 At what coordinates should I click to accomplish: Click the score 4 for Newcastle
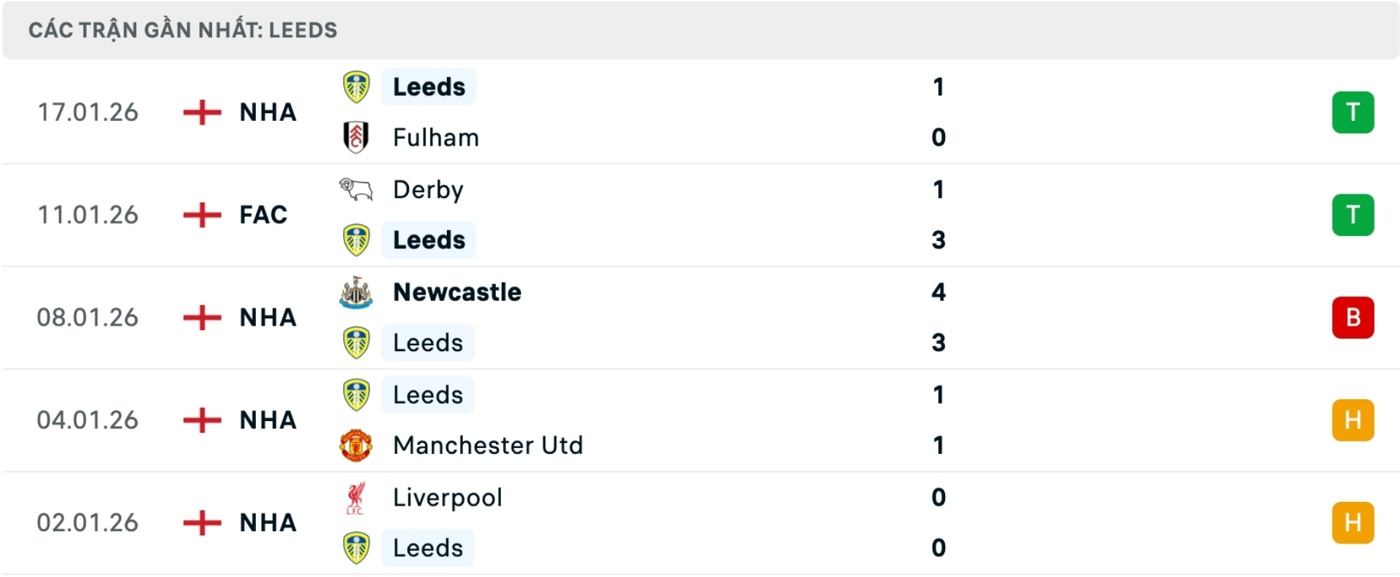point(939,292)
